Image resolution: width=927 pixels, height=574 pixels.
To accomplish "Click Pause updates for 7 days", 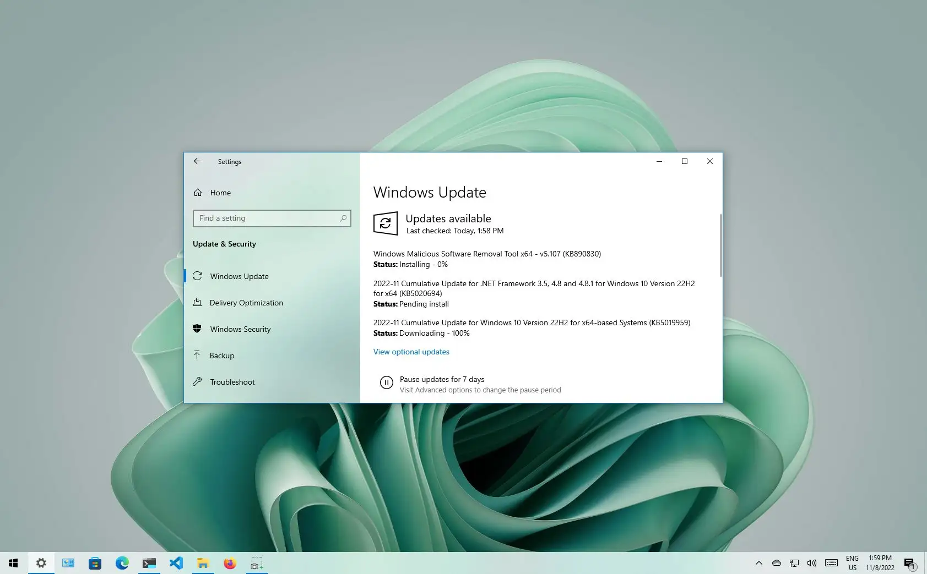I will [442, 379].
